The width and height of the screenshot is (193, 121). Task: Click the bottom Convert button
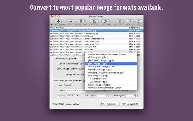110,104
